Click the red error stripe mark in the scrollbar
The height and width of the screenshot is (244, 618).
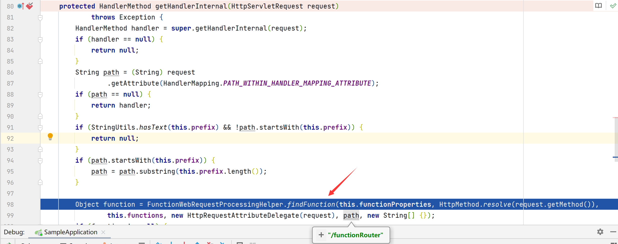tap(615, 117)
